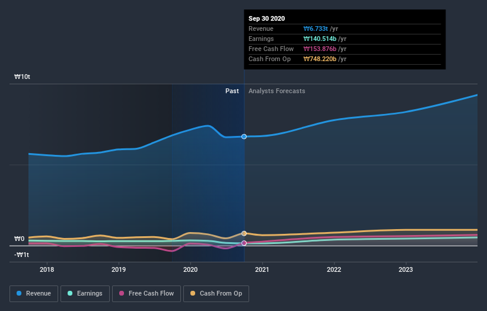The image size is (487, 311).
Task: Click the Cash From Op data point marker
Action: point(244,233)
